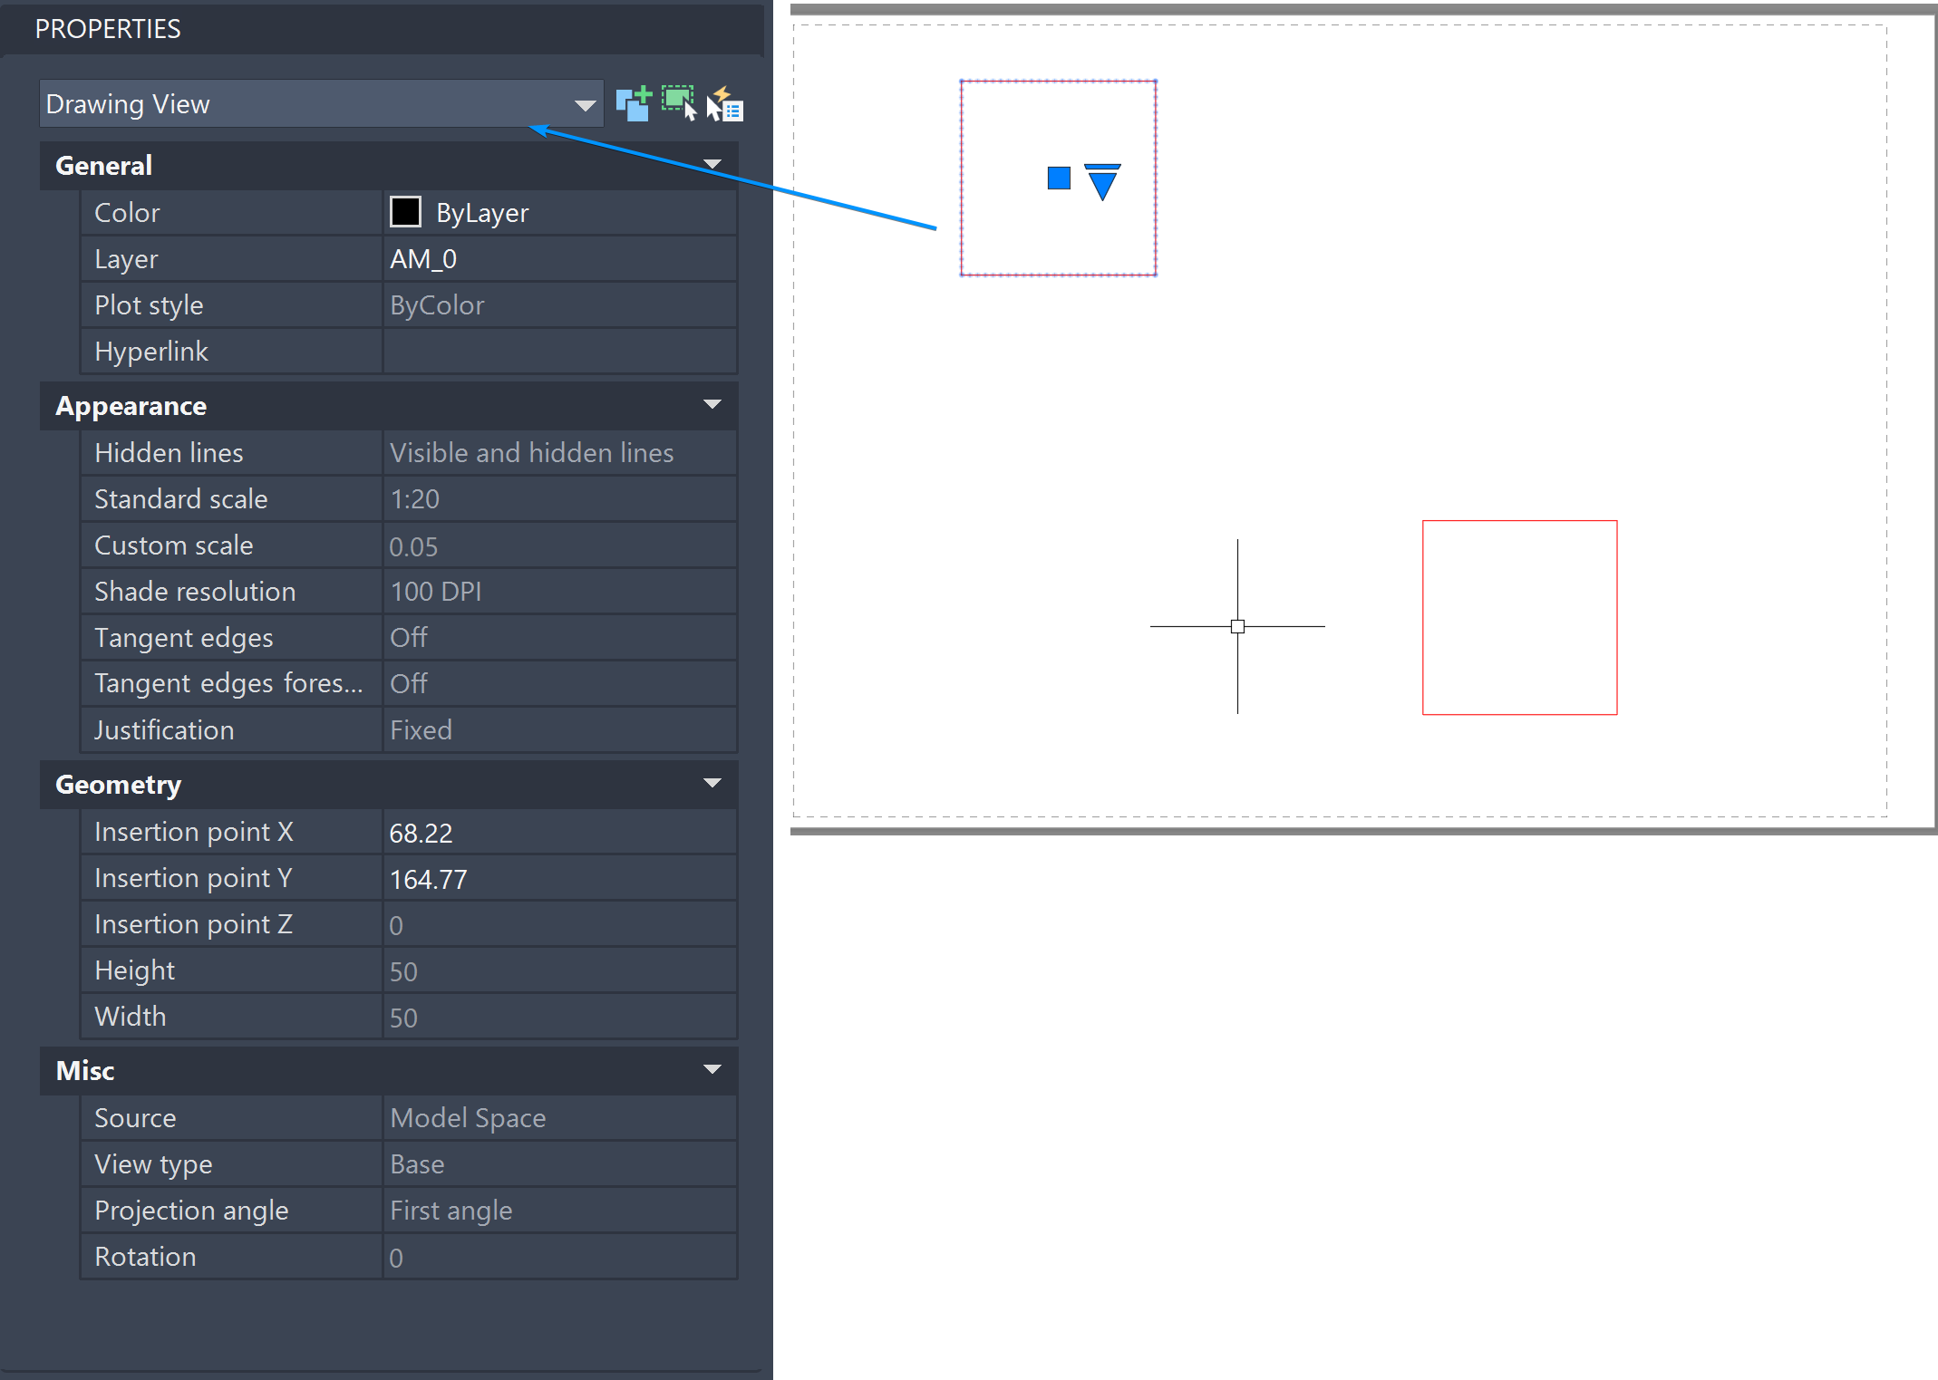Select the red rectangle in the layout
Viewport: 1938px width, 1380px height.
point(1519,521)
